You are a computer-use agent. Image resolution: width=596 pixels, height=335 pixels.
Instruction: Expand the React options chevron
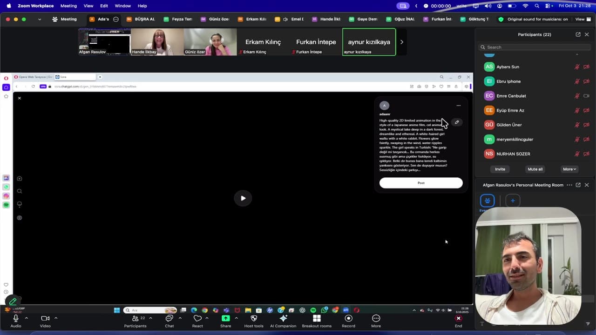tap(207, 318)
